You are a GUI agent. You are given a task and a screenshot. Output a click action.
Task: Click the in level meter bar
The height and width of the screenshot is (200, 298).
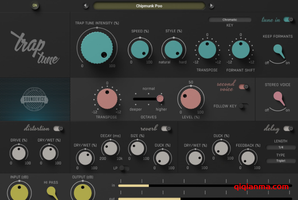click(x=205, y=186)
